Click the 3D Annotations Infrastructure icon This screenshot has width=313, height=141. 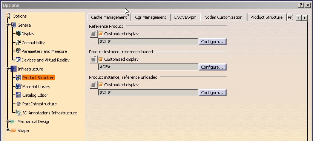pyautogui.click(x=18, y=112)
